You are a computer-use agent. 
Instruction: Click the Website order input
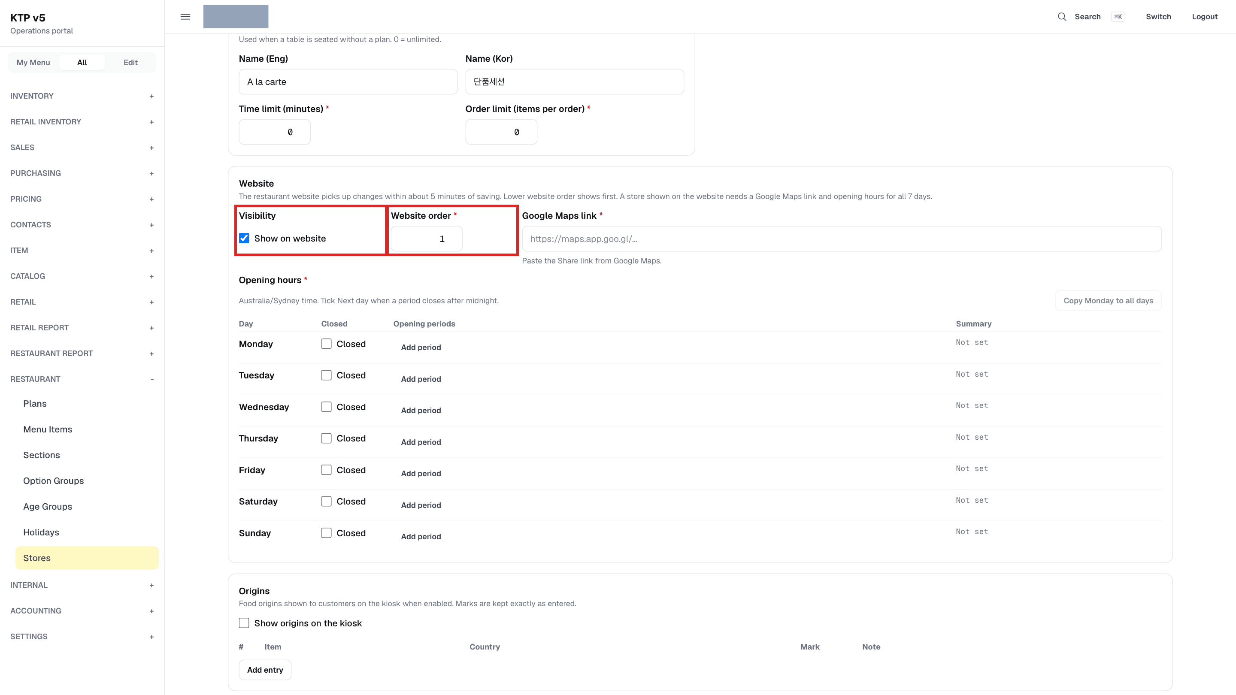(427, 239)
